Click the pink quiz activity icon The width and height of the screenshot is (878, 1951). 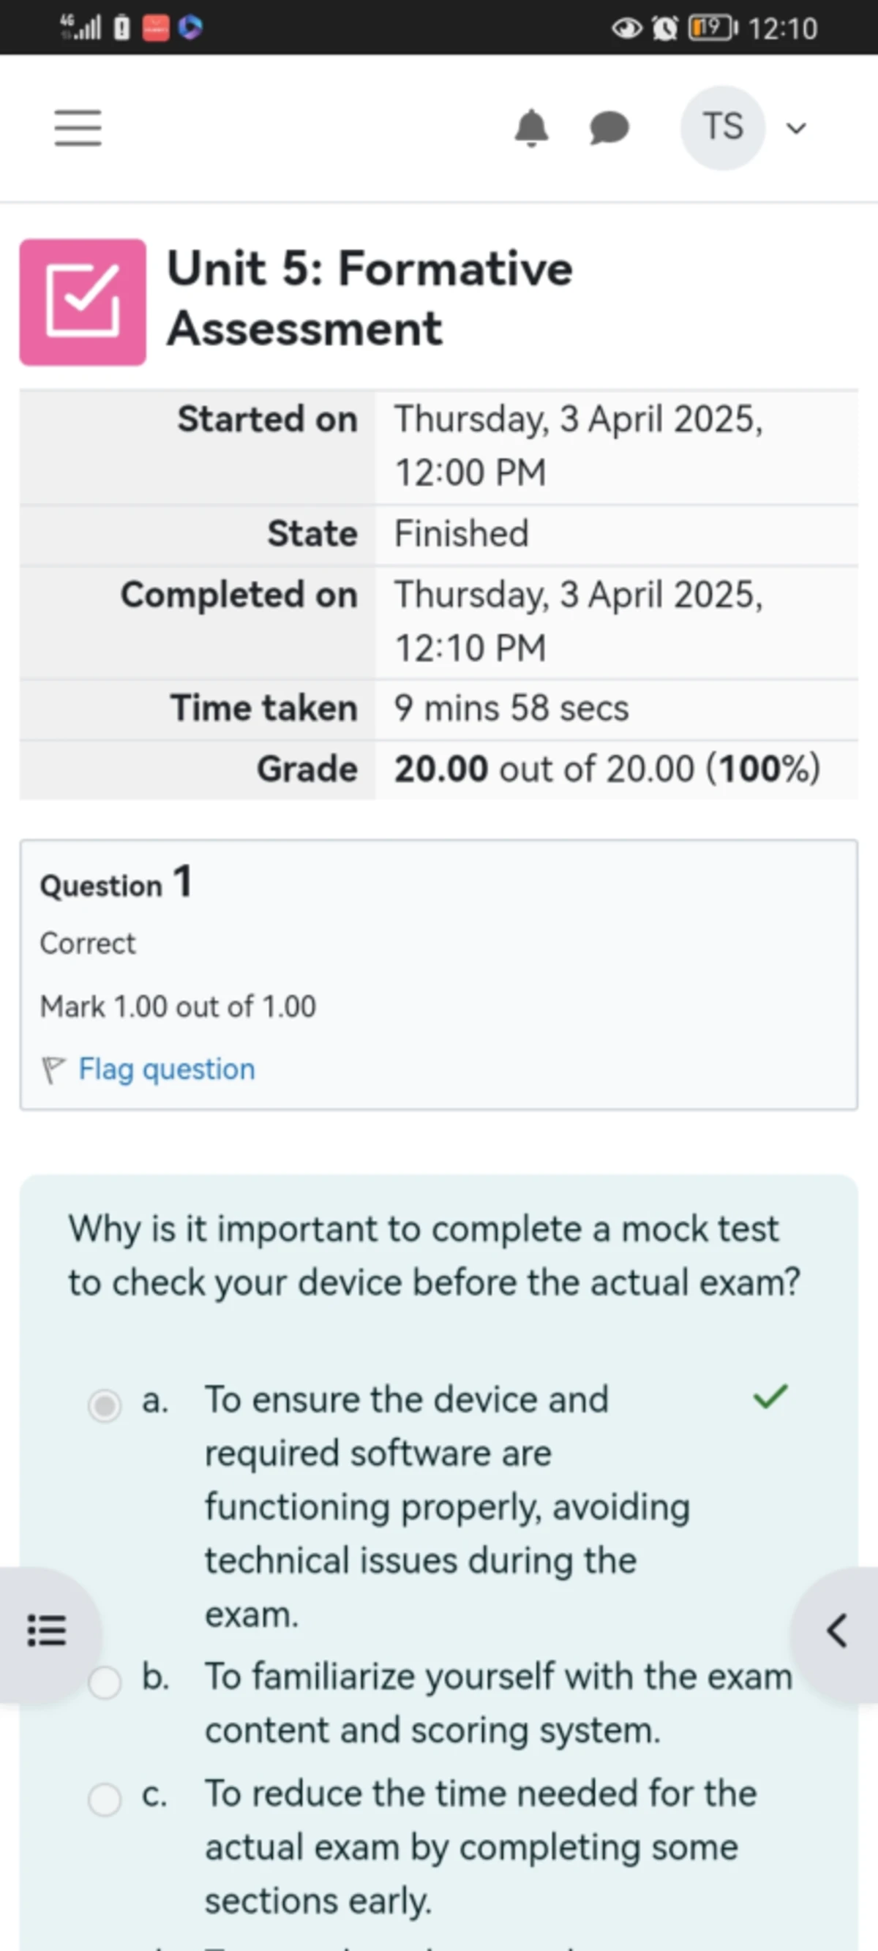tap(83, 302)
